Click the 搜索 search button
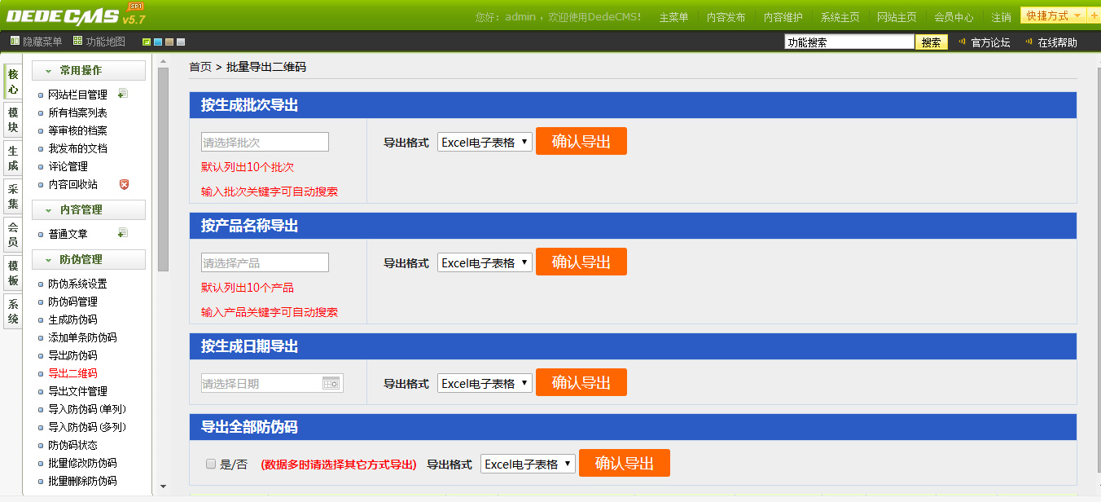 tap(931, 42)
